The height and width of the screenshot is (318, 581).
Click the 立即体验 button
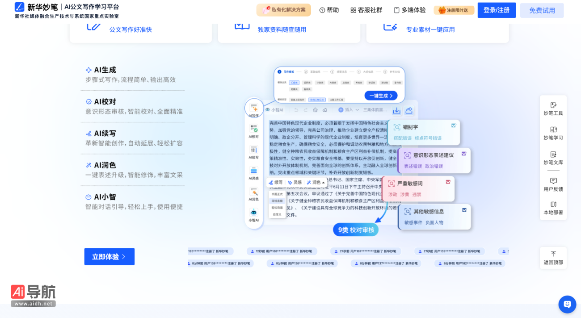(x=109, y=256)
